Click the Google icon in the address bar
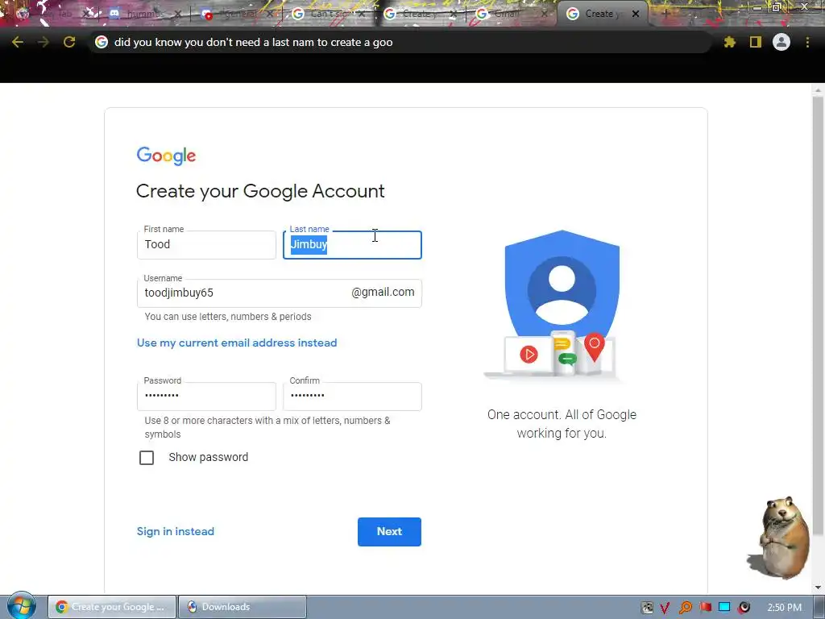825x619 pixels. tap(102, 42)
